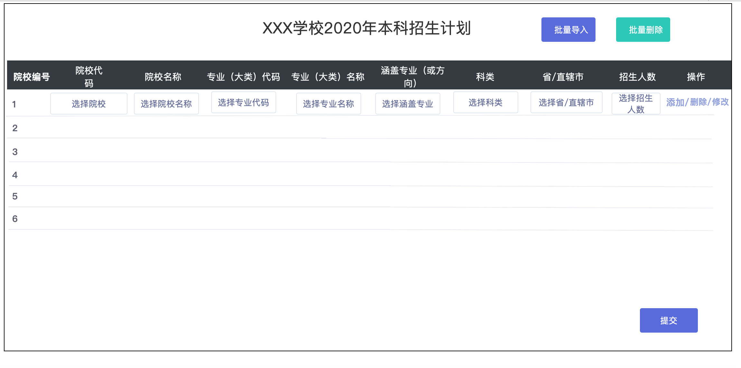Click the 批量删除 button
Viewport: 741px width, 368px height.
(643, 30)
